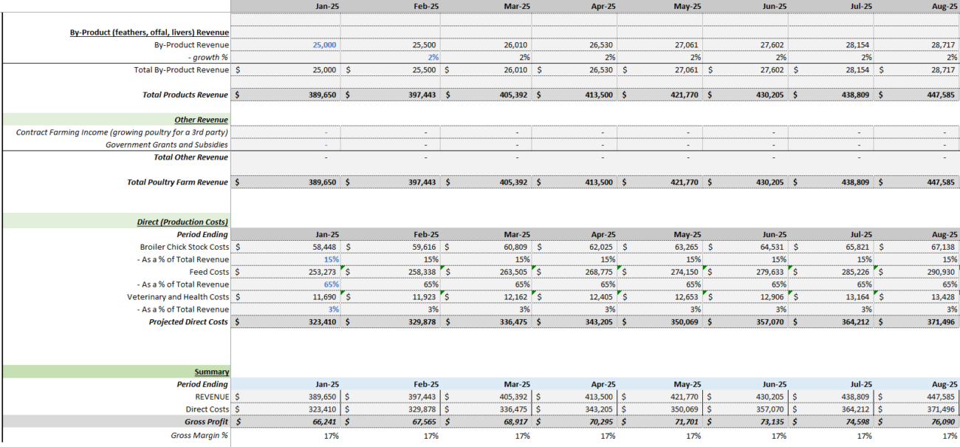Select the 'Direct Costs' label in Summary
This screenshot has height=447, width=960.
[207, 409]
